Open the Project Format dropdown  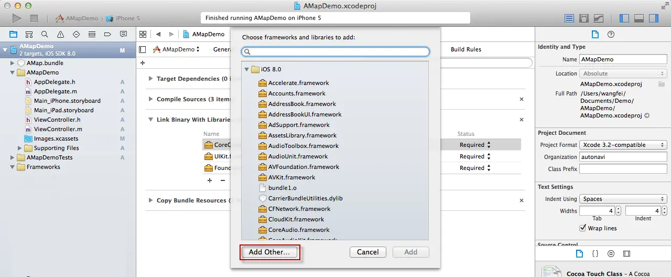point(623,145)
